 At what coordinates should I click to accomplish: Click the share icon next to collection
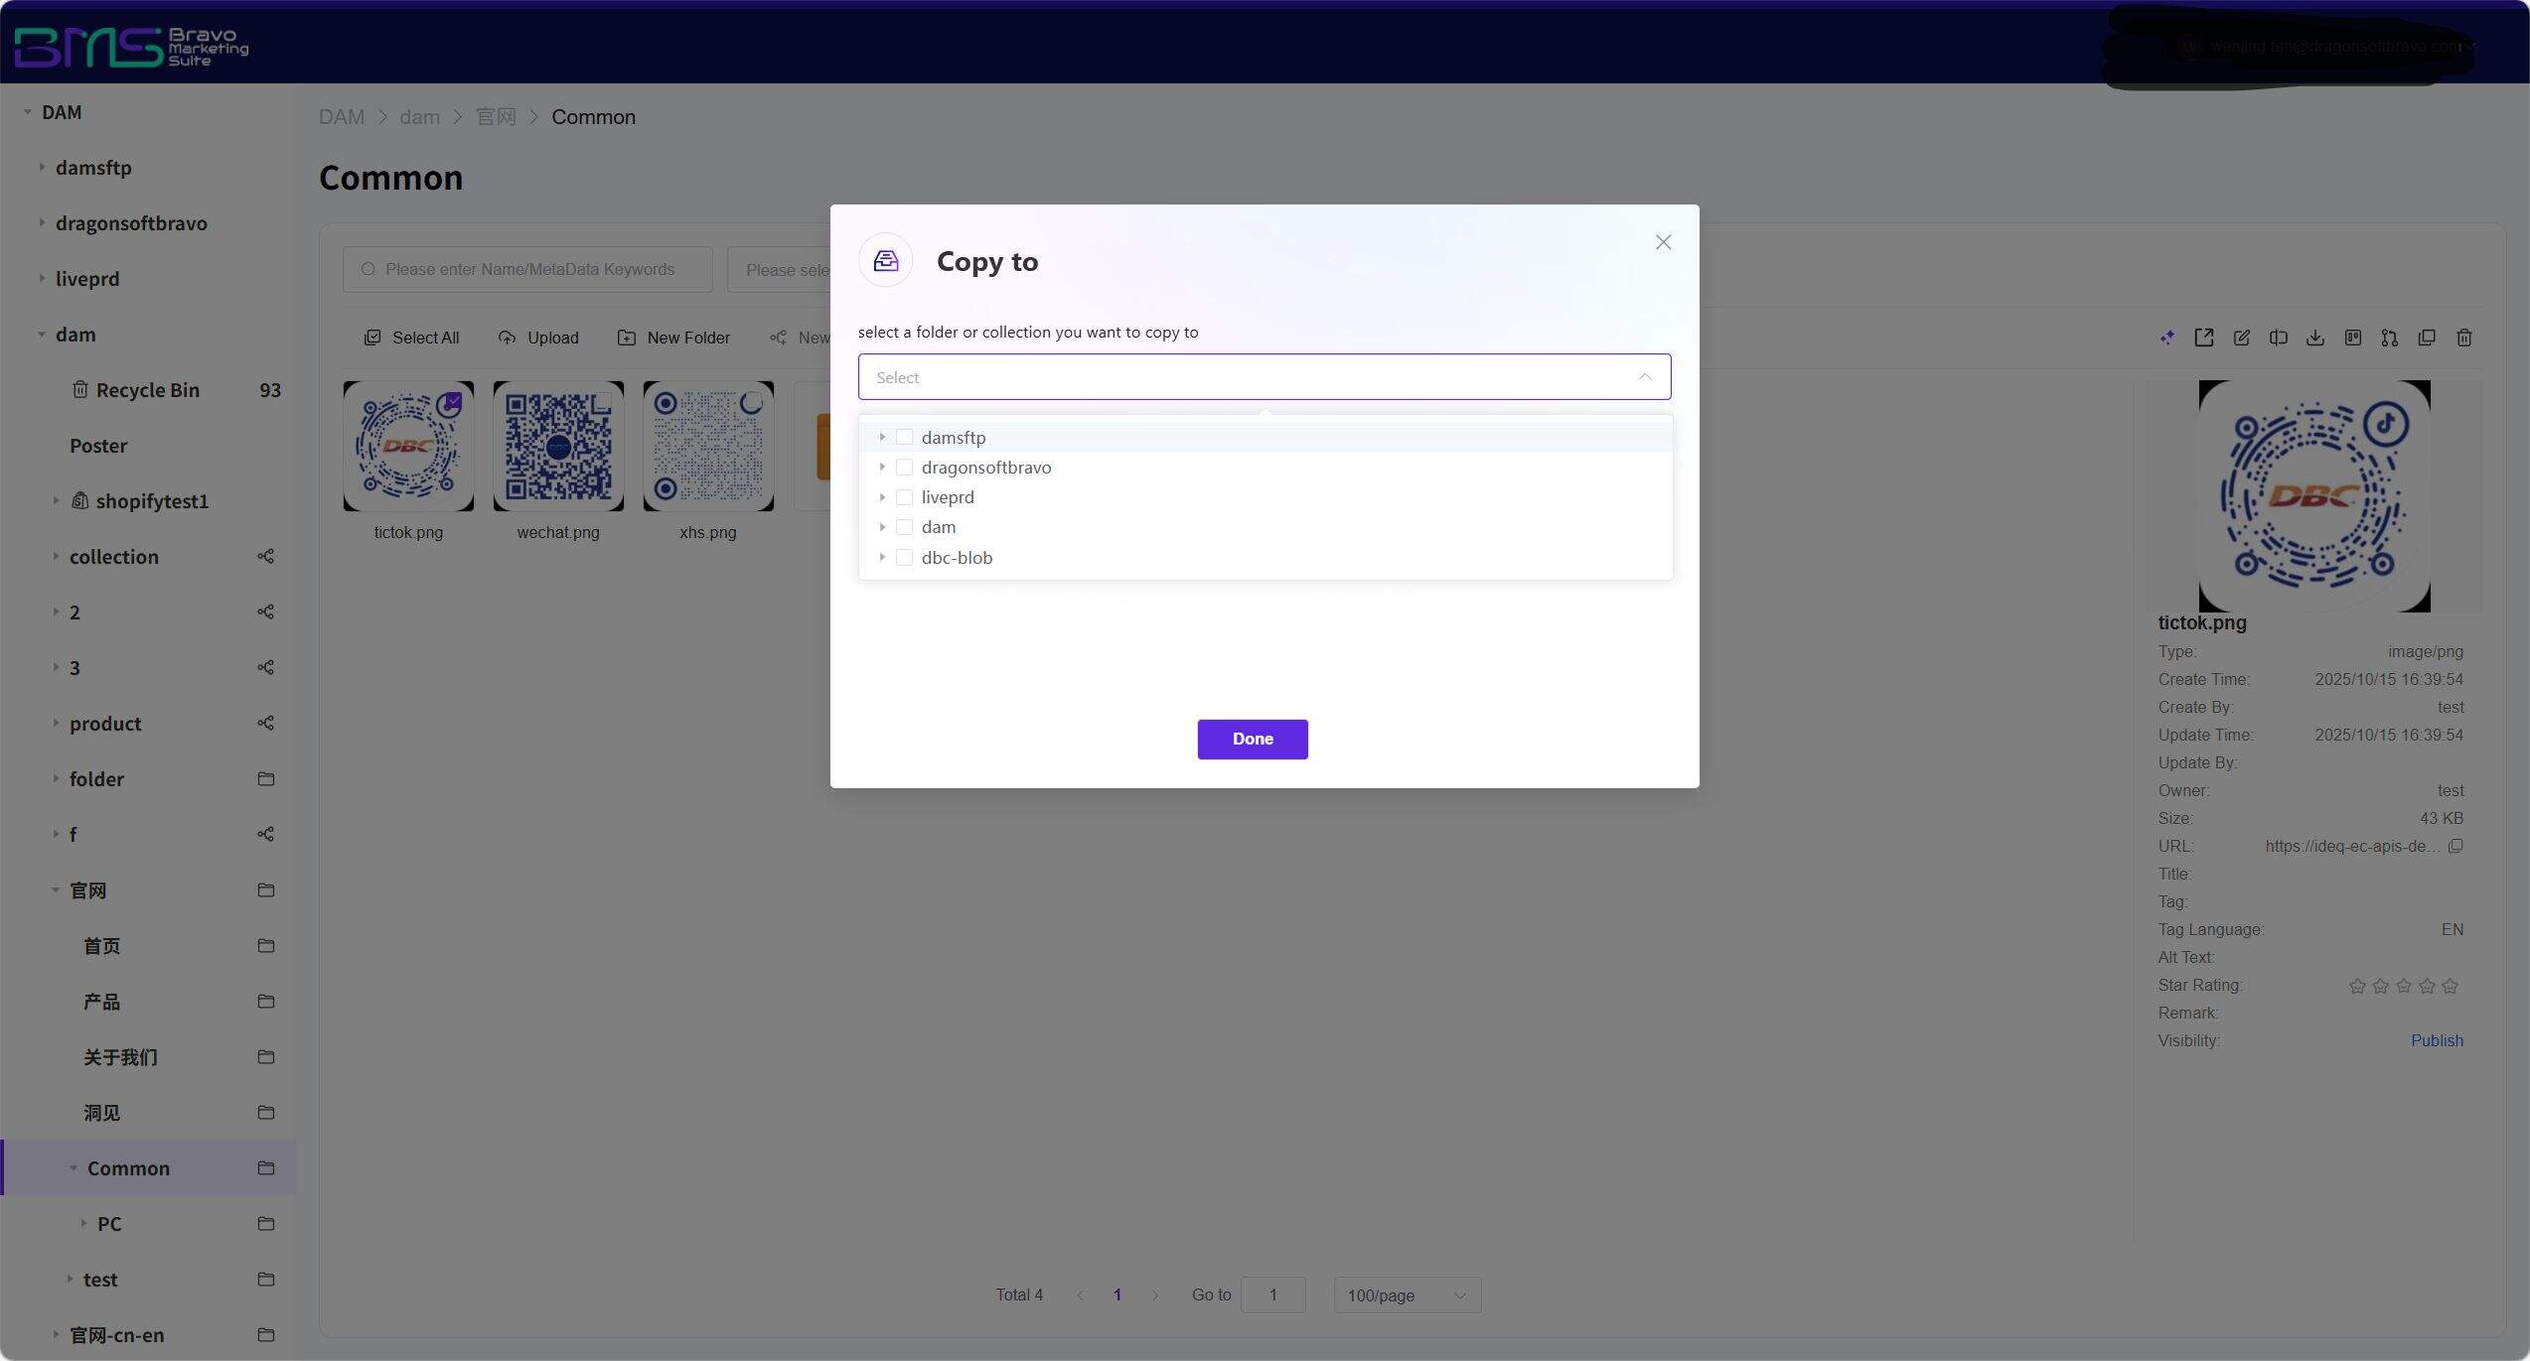tap(265, 556)
